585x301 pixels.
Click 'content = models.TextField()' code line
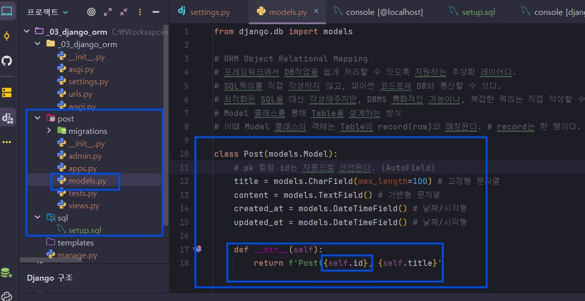point(303,195)
